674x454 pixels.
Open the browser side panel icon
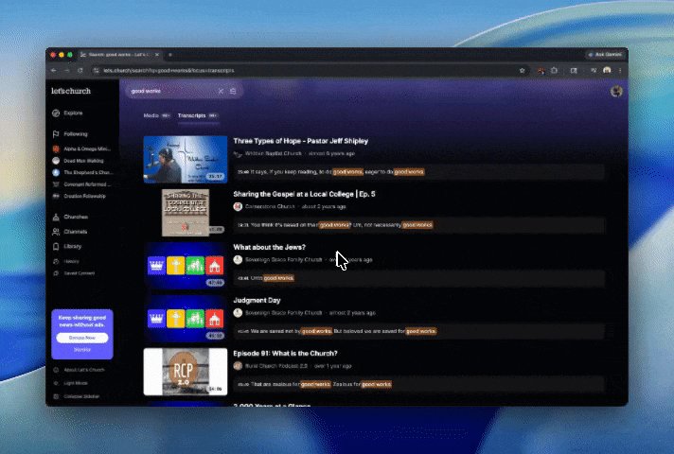(574, 70)
